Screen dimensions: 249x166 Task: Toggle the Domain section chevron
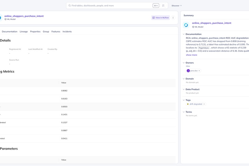pyautogui.click(x=184, y=79)
